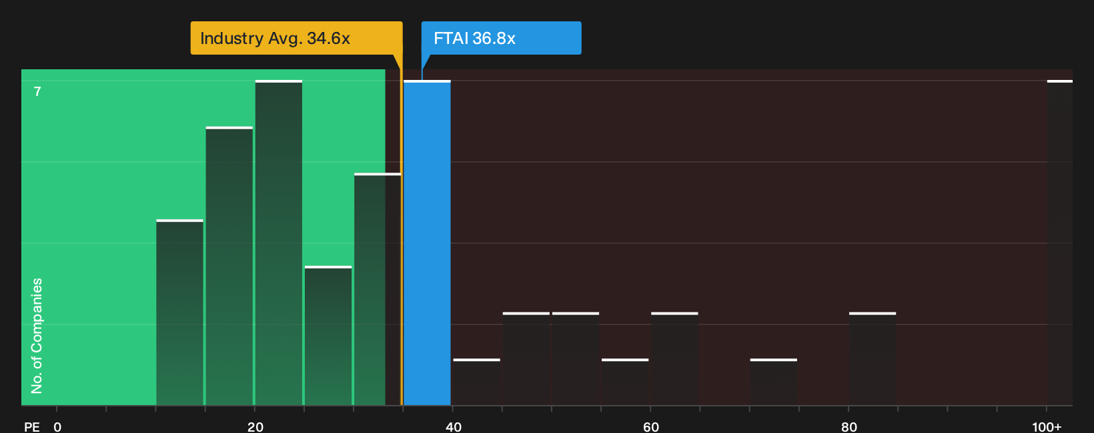This screenshot has width=1094, height=433.
Task: Click the short bar at PE 55-60
Action: (625, 382)
